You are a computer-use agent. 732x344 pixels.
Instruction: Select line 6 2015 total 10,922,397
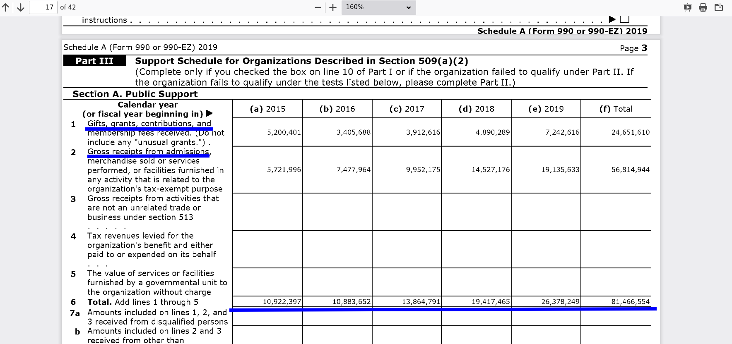[x=282, y=302]
